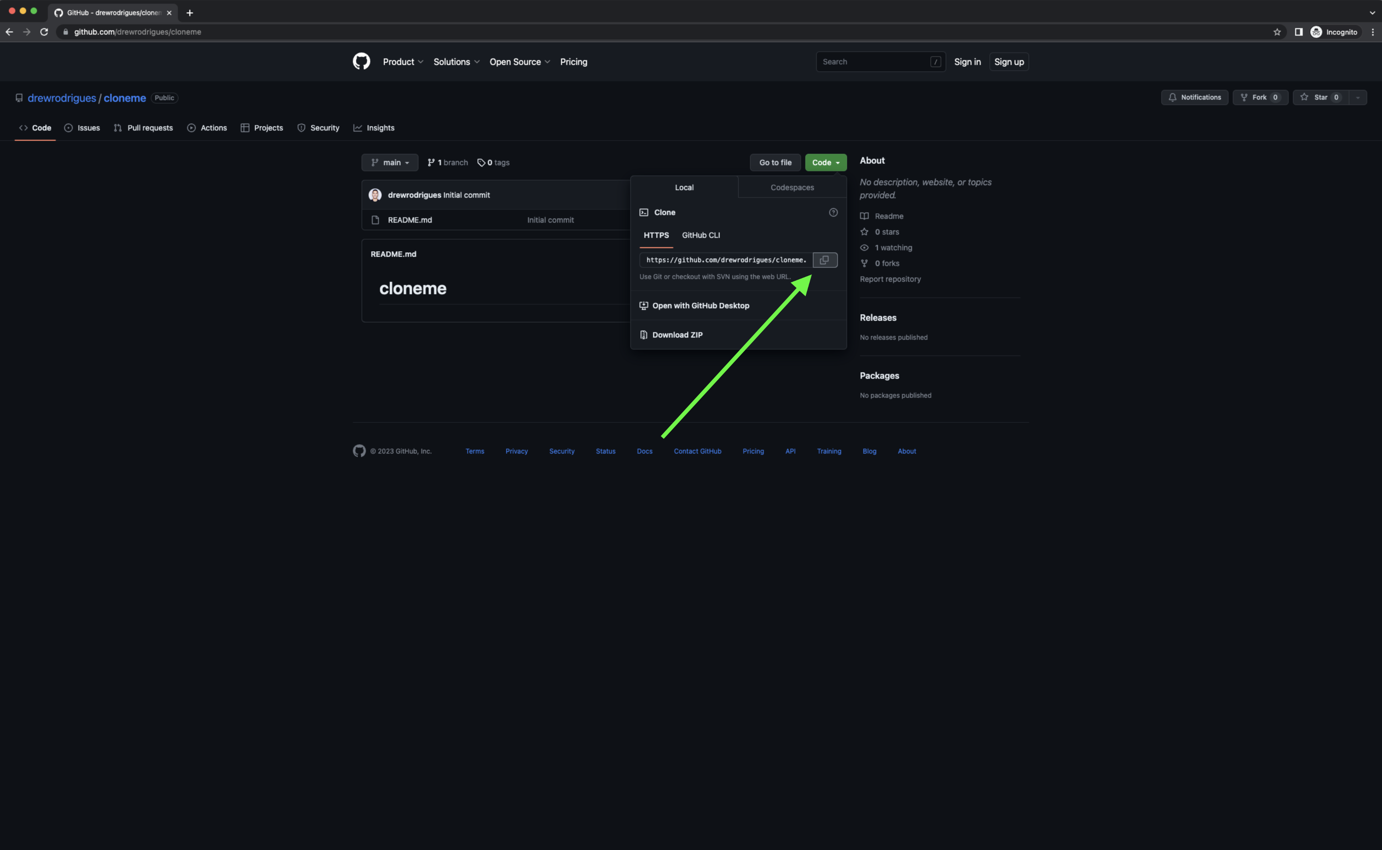Bookmark this page with star icon
Image resolution: width=1382 pixels, height=850 pixels.
pyautogui.click(x=1276, y=32)
